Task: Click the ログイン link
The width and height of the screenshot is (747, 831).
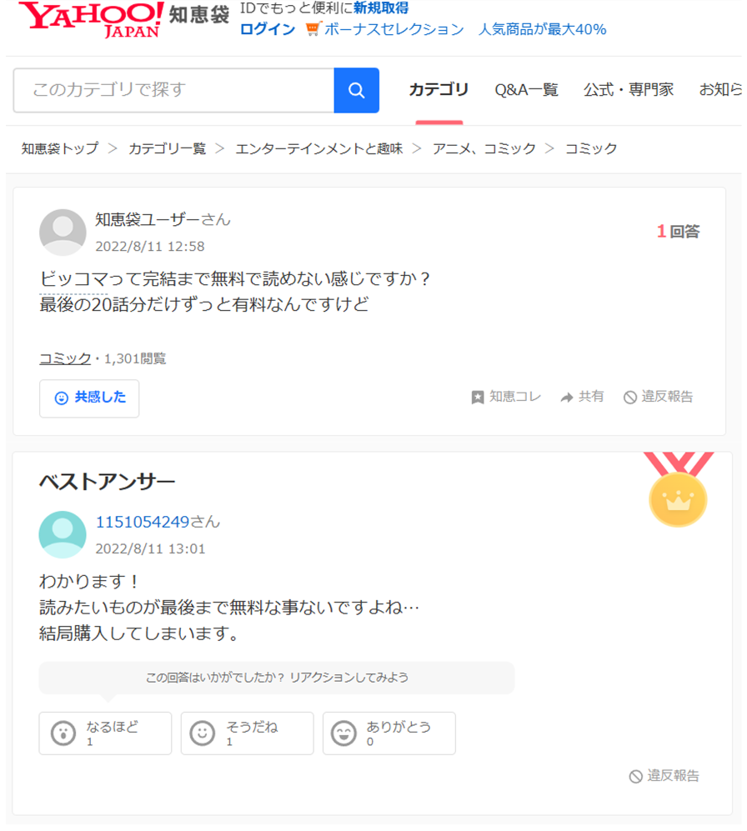Action: 267,29
